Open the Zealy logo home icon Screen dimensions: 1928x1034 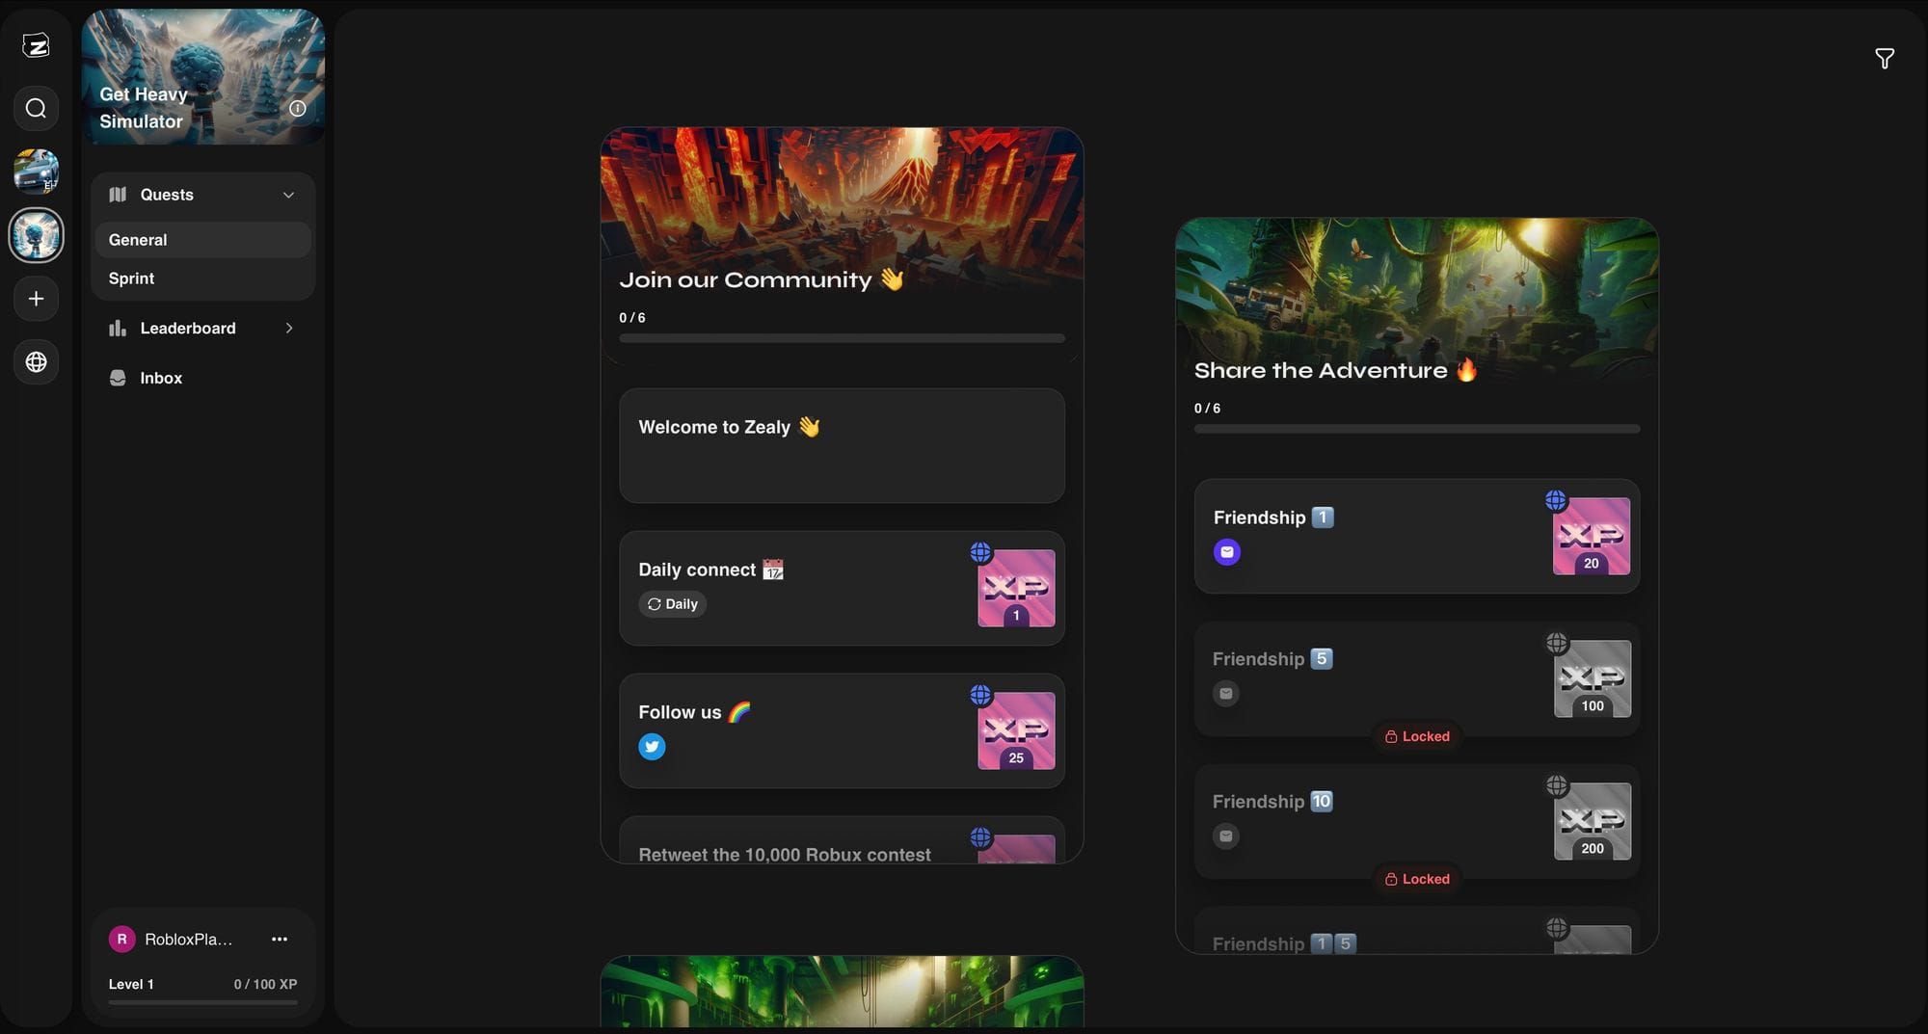[x=36, y=45]
